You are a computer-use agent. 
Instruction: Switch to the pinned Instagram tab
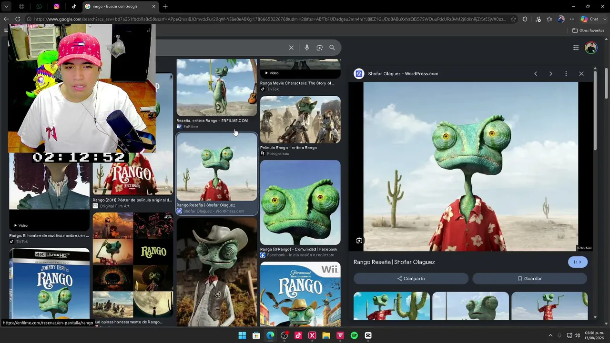[56, 6]
